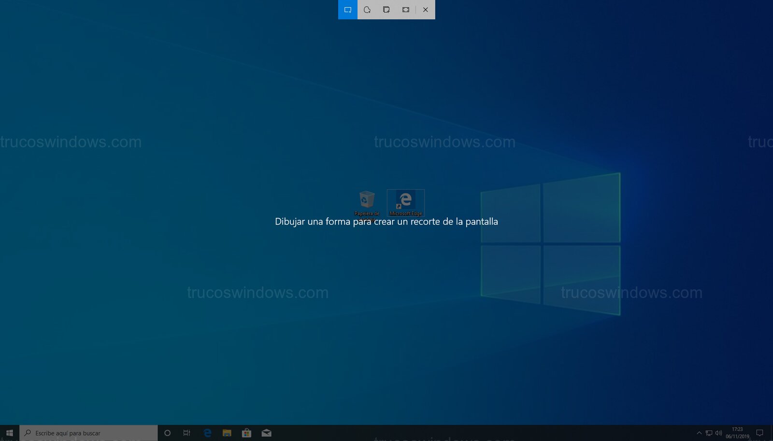Open the Action Center notifications panel

click(759, 433)
